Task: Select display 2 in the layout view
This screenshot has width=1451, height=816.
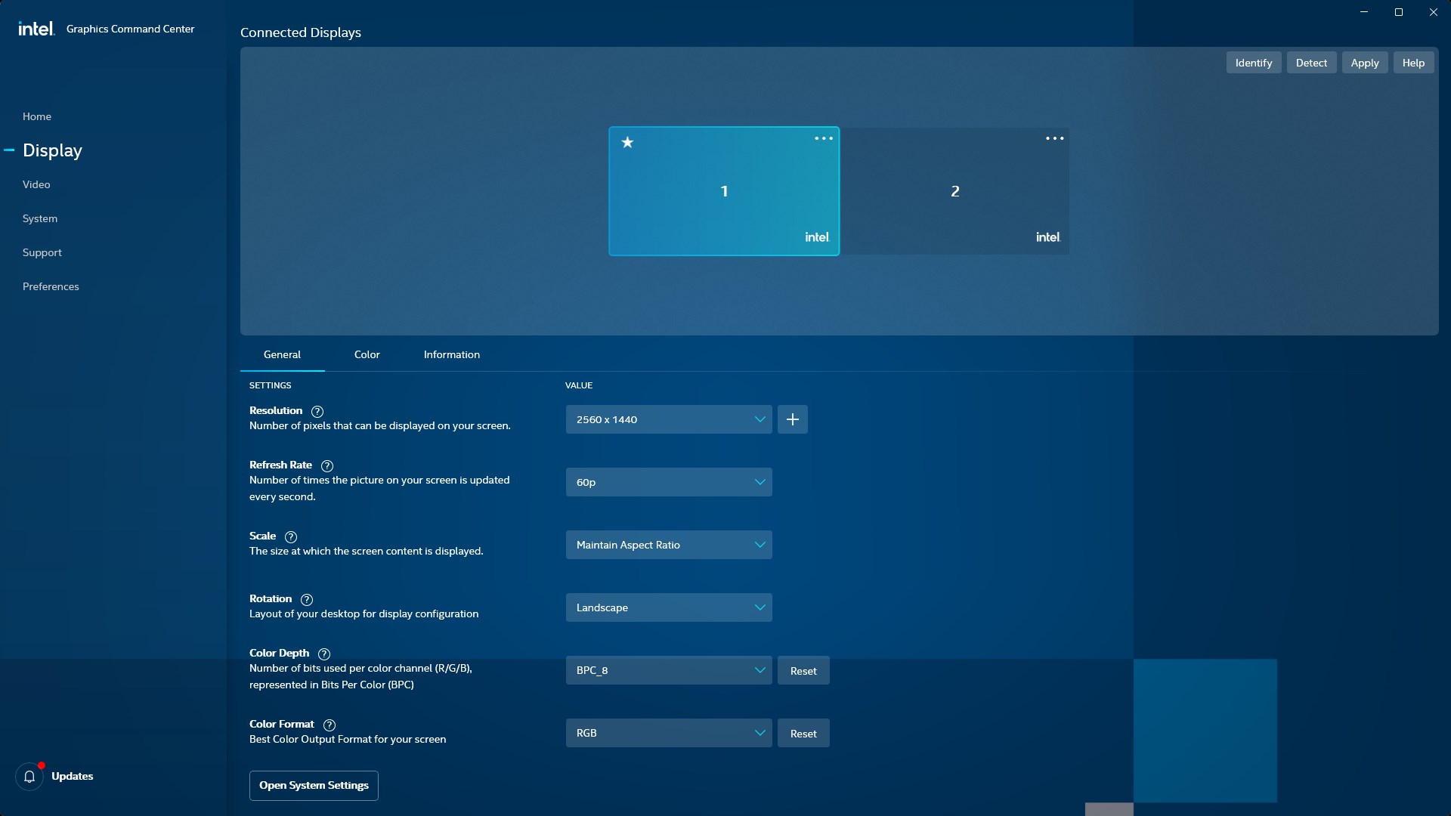Action: pos(954,191)
